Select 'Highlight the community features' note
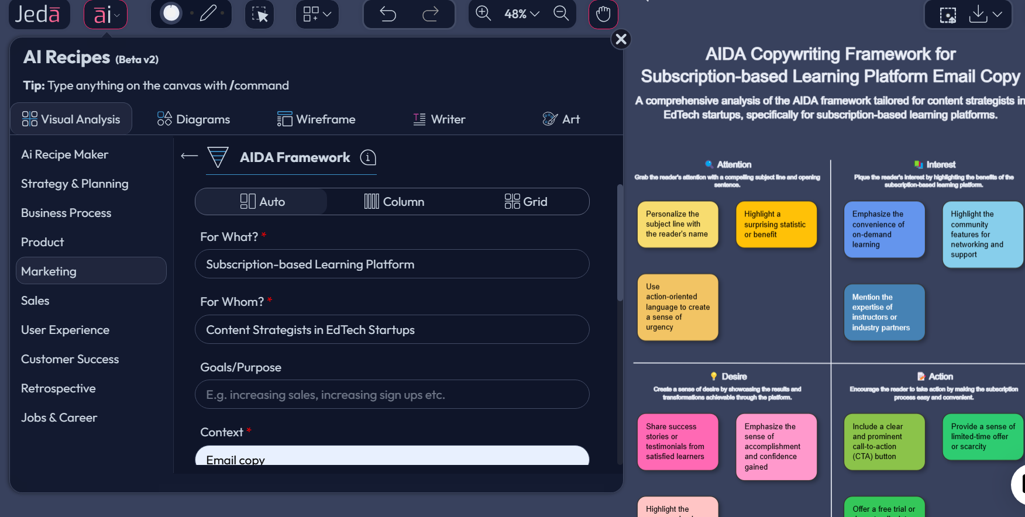Screen dimensions: 1025x517 983,235
